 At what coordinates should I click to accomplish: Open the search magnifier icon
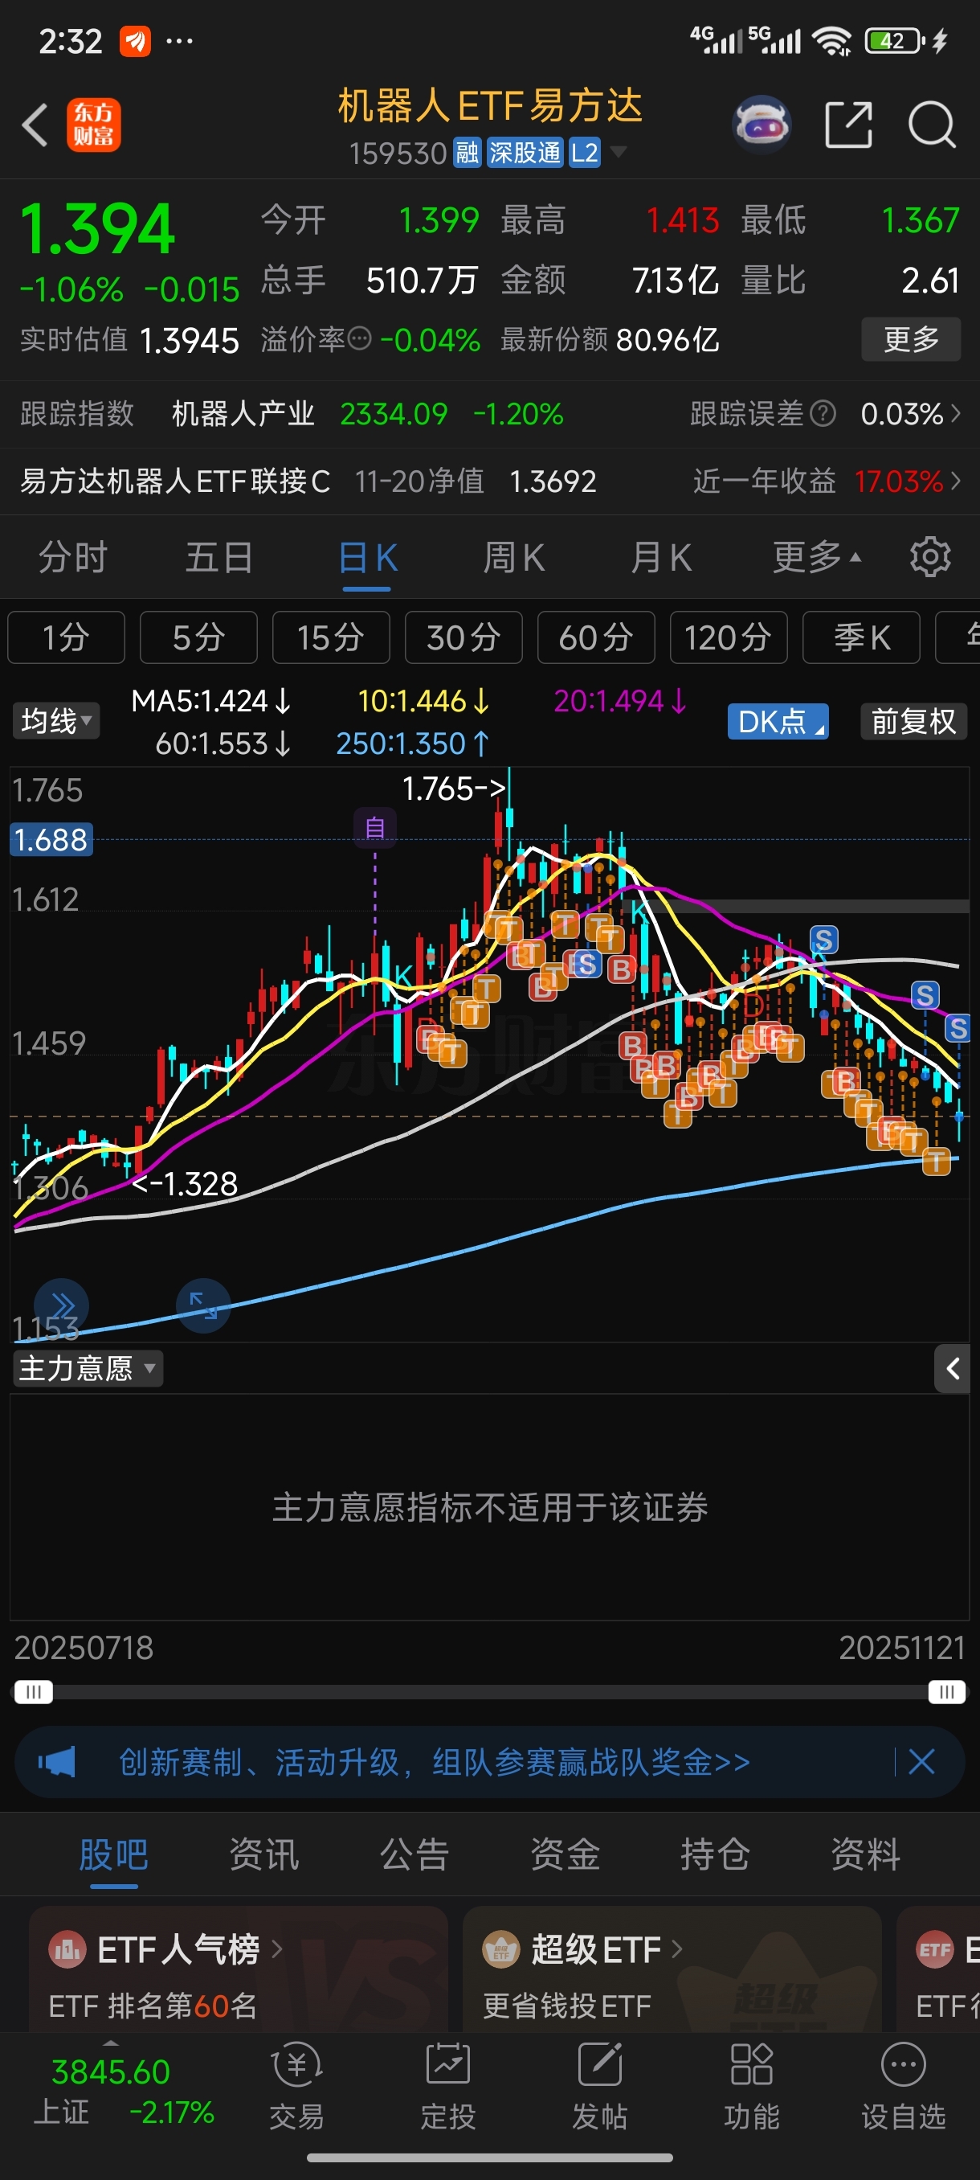[932, 125]
